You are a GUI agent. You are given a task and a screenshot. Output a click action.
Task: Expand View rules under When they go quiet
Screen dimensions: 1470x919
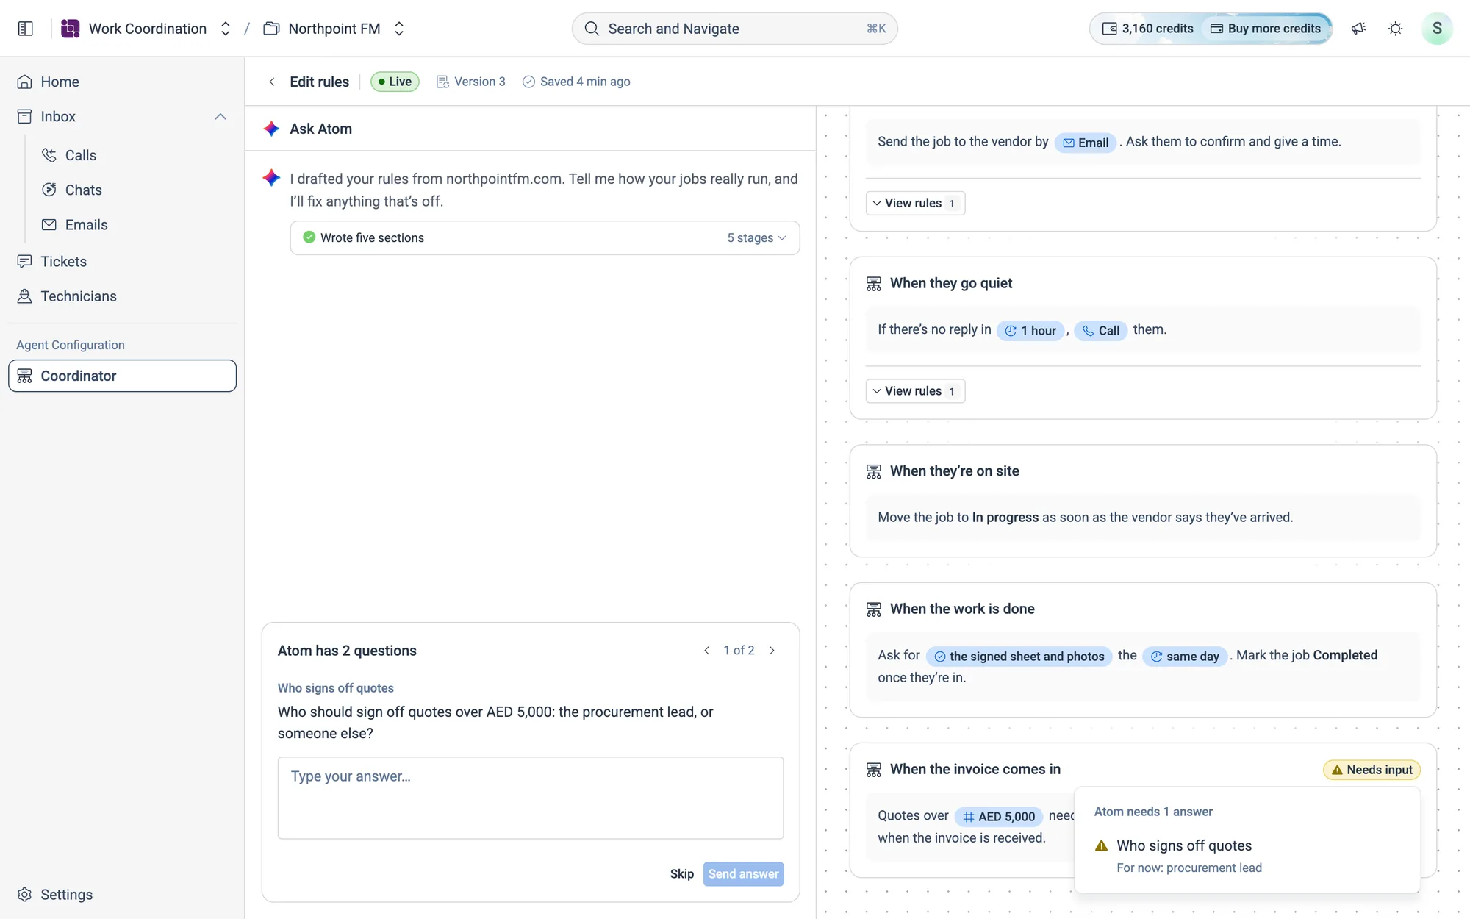click(915, 391)
